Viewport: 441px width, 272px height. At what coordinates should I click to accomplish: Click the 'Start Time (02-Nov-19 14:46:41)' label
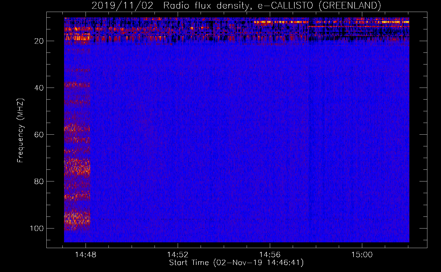(236, 263)
